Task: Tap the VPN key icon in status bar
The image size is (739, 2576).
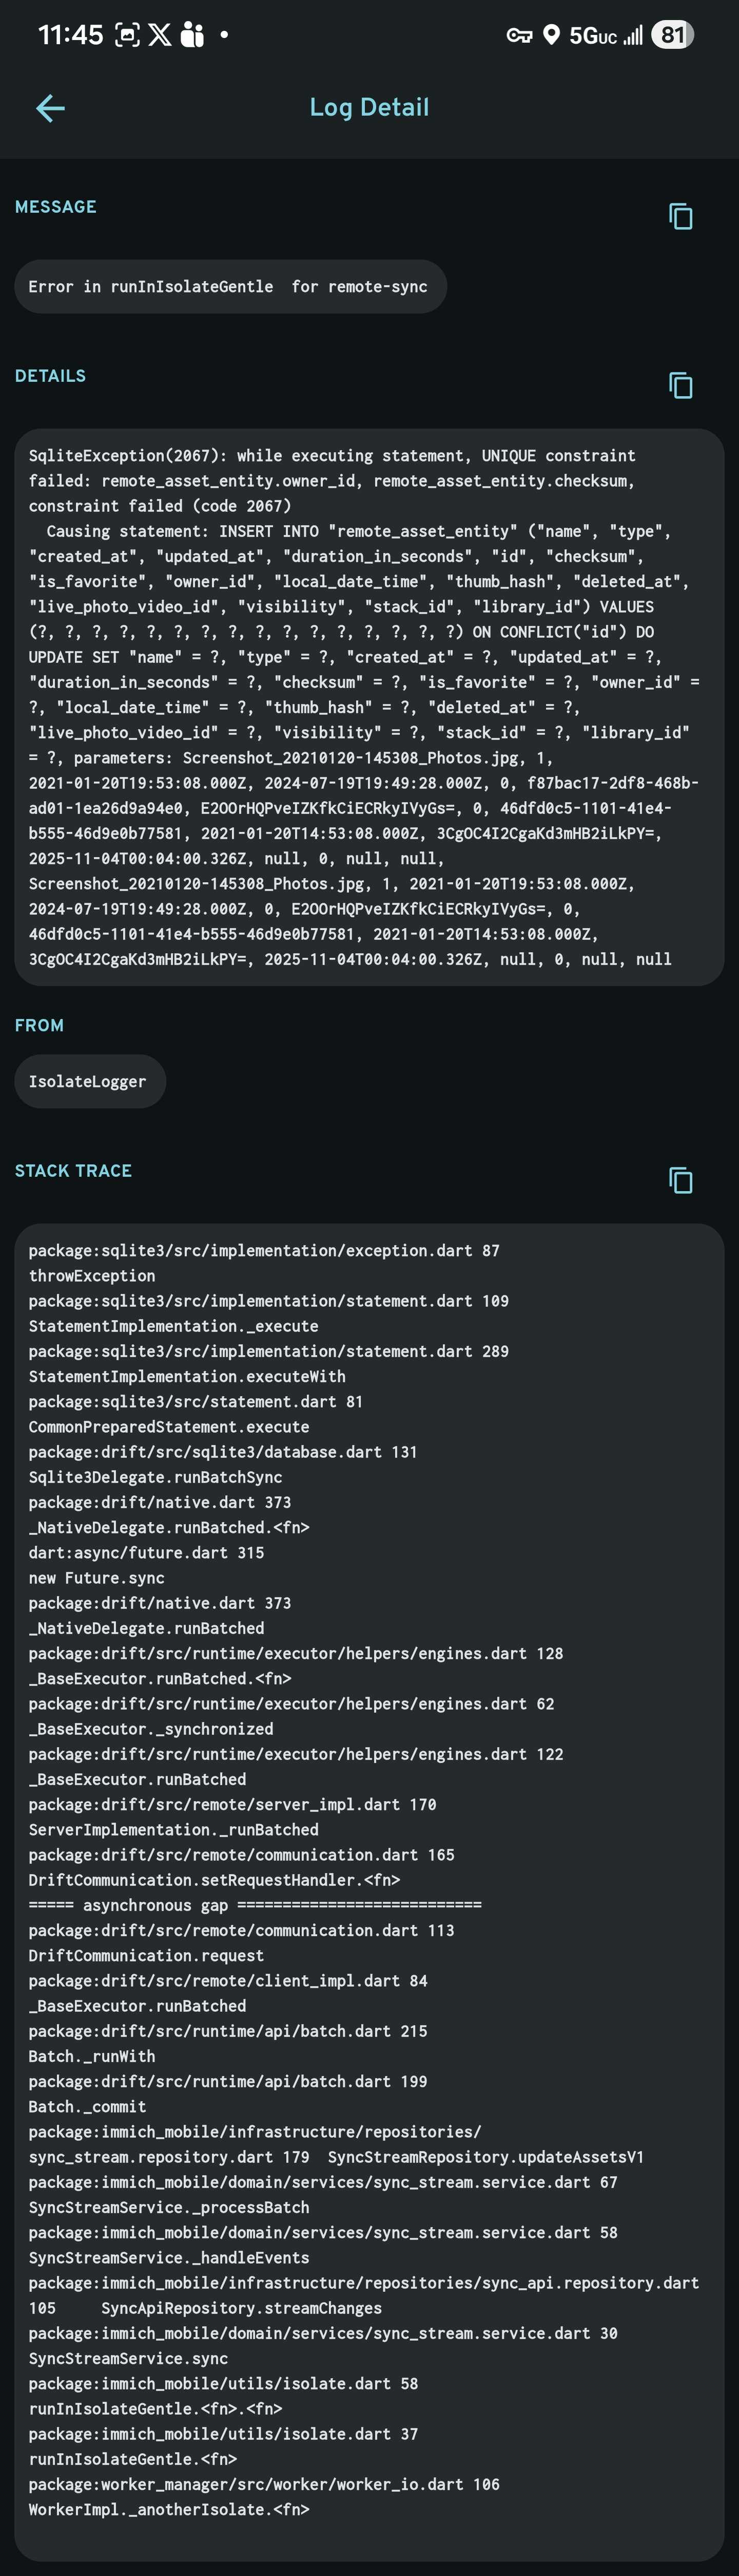Action: tap(519, 36)
